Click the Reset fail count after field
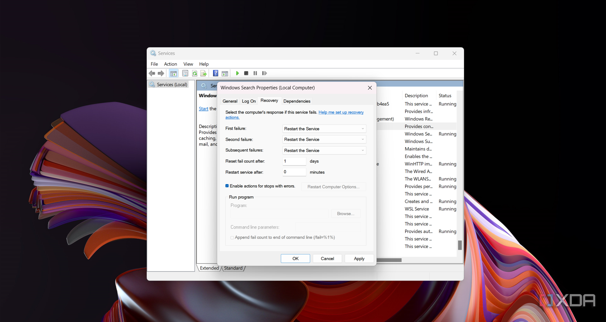Image resolution: width=606 pixels, height=322 pixels. tap(294, 161)
